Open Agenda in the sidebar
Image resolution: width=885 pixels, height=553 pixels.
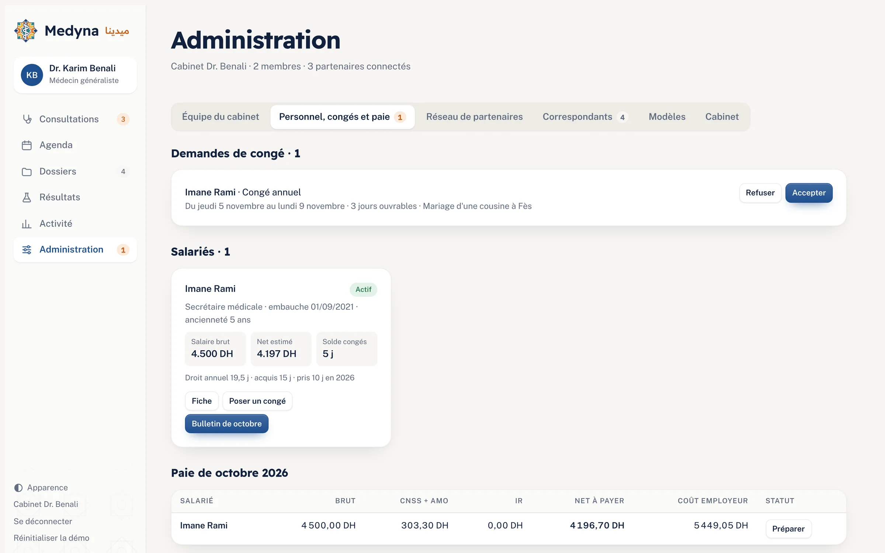click(75, 145)
